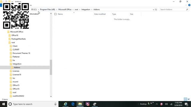Select the fre folder in tree
Image resolution: width=191 pixels, height=107 pixels.
(x=14, y=60)
